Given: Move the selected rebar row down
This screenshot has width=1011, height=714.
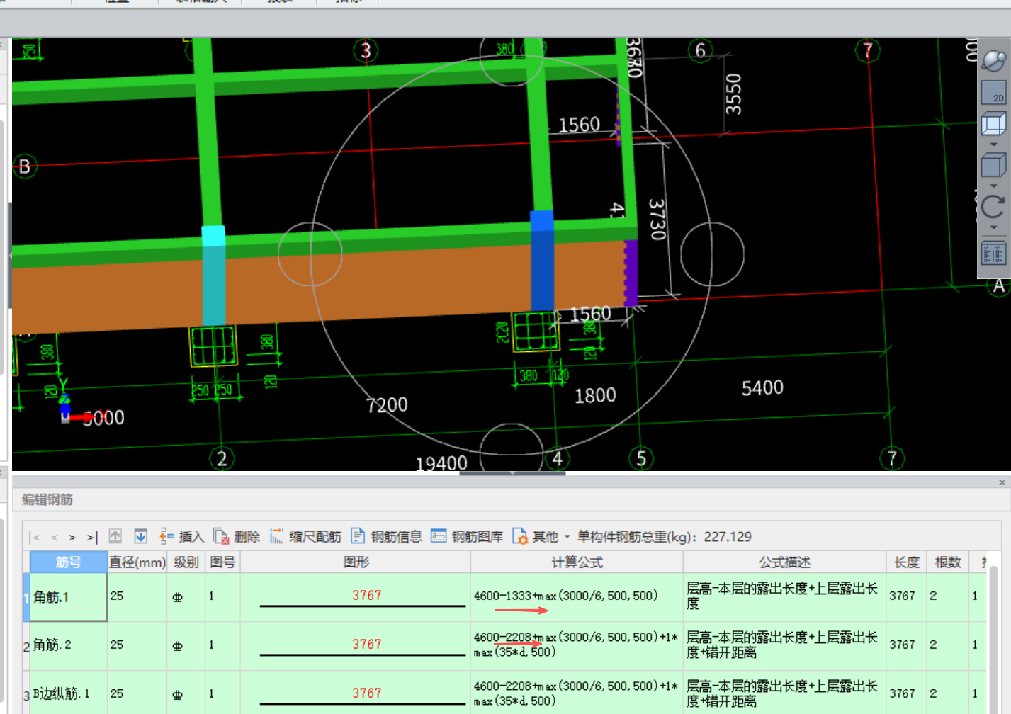Looking at the screenshot, I should pyautogui.click(x=141, y=537).
